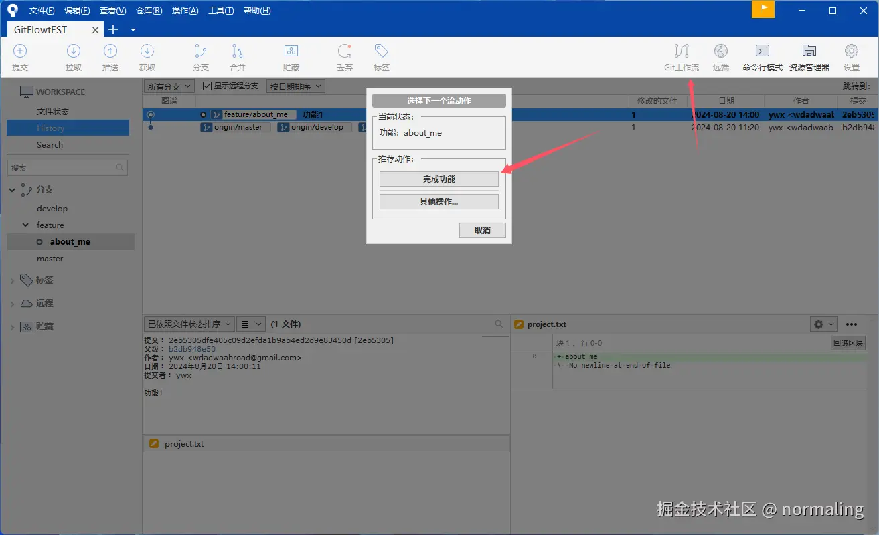
Task: Click parent commit link b2db948e50
Action: pyautogui.click(x=192, y=349)
